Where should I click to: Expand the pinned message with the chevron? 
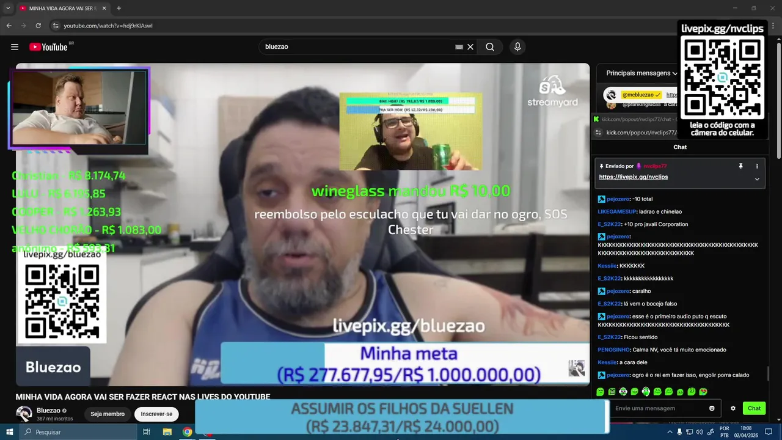[757, 179]
